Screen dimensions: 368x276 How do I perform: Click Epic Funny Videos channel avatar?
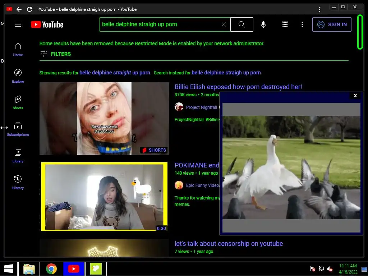click(179, 185)
